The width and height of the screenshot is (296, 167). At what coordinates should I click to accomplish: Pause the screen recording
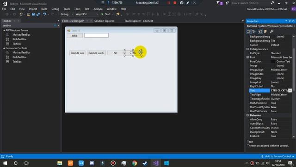(168, 3)
